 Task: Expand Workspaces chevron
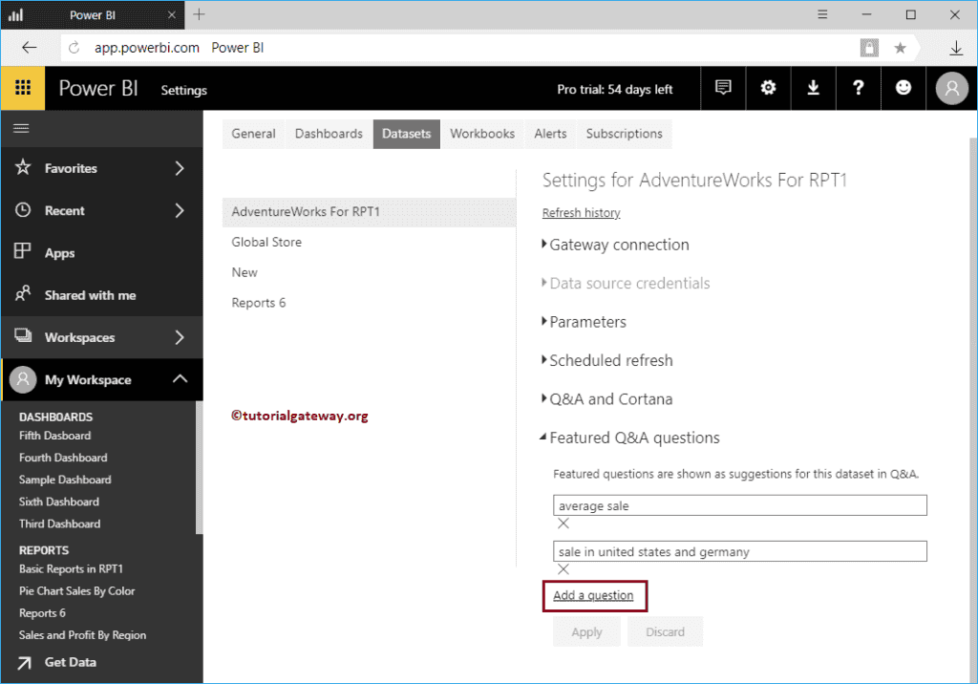(x=180, y=337)
